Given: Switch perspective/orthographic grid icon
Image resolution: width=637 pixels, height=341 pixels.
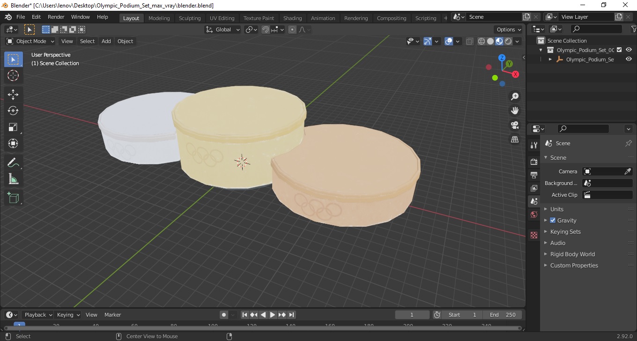Looking at the screenshot, I should coord(515,139).
